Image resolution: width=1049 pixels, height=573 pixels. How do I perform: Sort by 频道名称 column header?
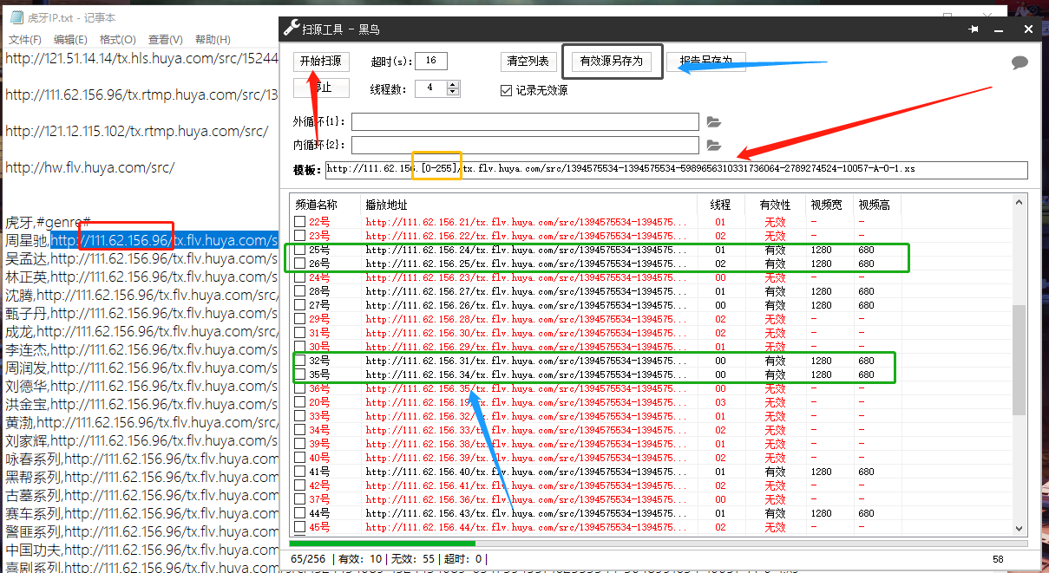click(325, 205)
